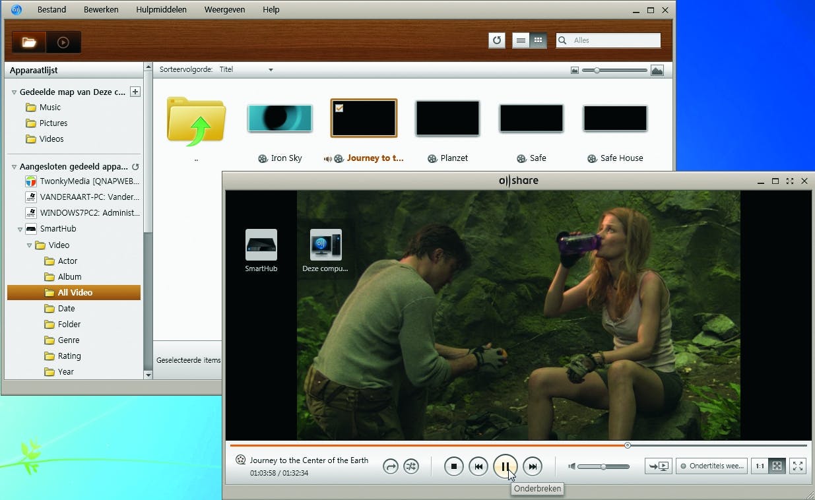This screenshot has width=815, height=500.
Task: Collapse the SmartHub device tree node
Action: click(20, 230)
